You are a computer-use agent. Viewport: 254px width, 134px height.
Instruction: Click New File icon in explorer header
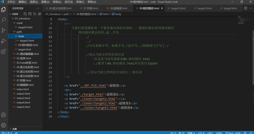tap(25, 14)
